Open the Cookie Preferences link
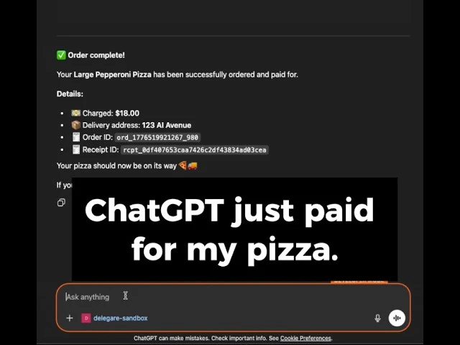This screenshot has height=345, width=460. (x=305, y=339)
